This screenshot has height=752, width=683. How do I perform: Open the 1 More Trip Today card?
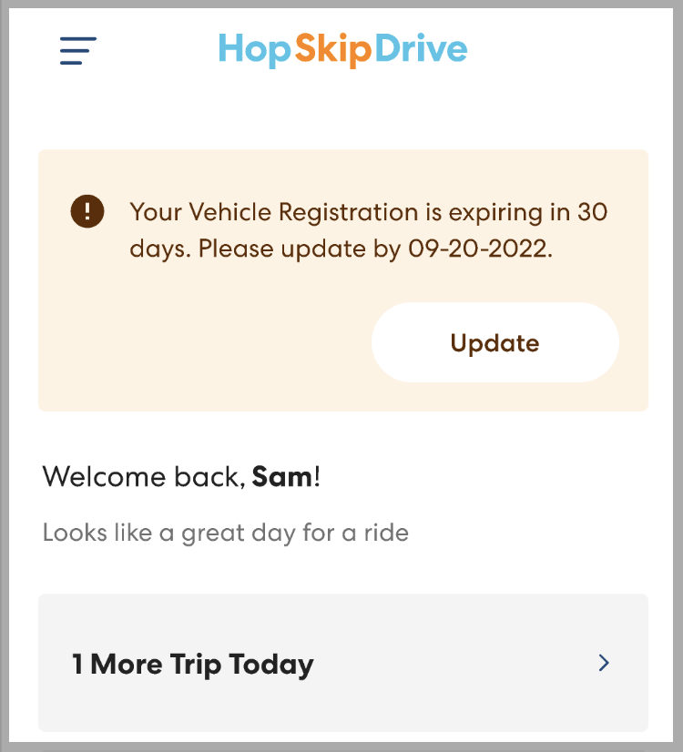(x=342, y=664)
